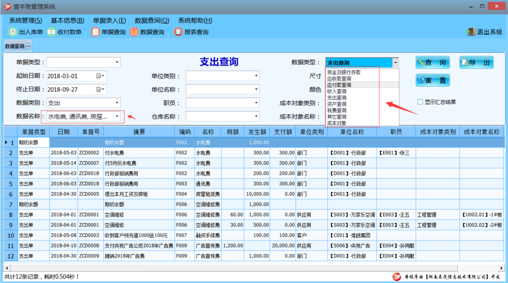Collapse the 数据类型 dropdown arrow

coord(395,62)
